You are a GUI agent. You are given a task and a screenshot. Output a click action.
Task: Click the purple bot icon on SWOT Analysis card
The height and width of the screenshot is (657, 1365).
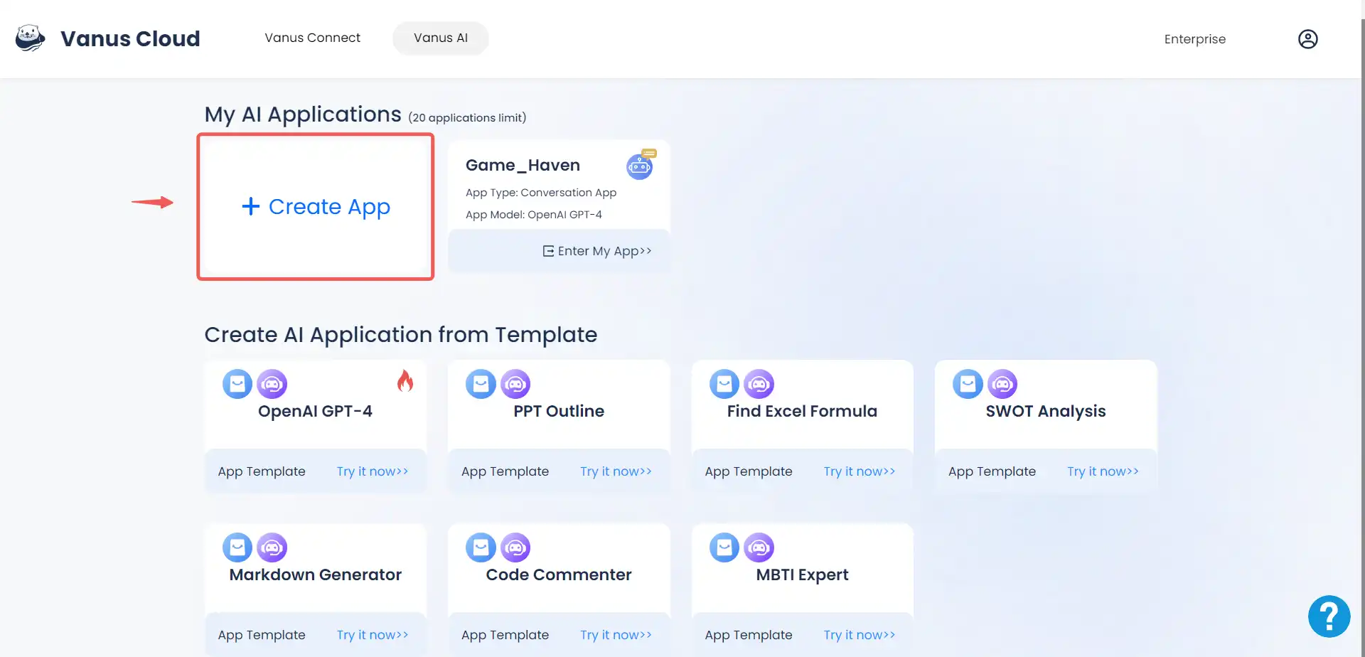[x=1002, y=384]
